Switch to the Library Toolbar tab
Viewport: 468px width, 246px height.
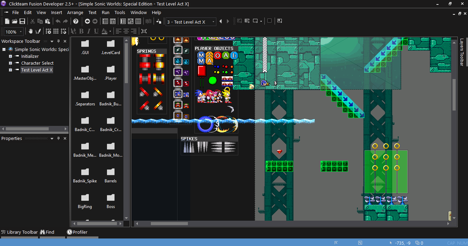[19, 232]
